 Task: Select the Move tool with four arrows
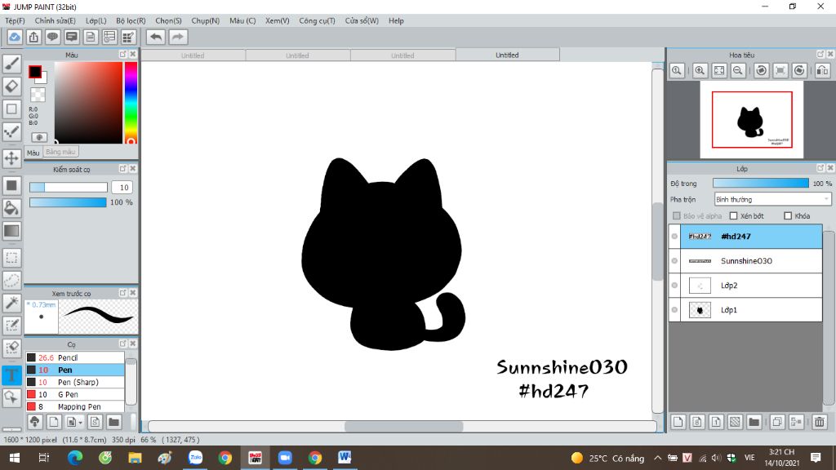(x=11, y=158)
